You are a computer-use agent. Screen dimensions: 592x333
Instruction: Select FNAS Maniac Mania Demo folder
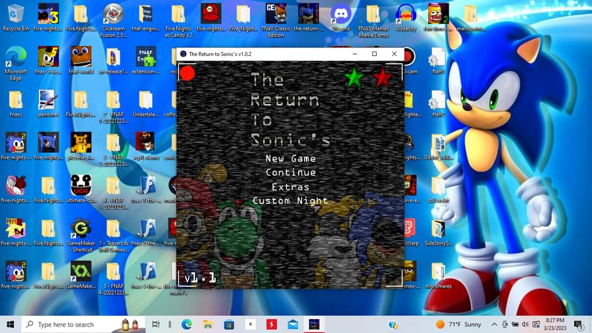tap(374, 21)
